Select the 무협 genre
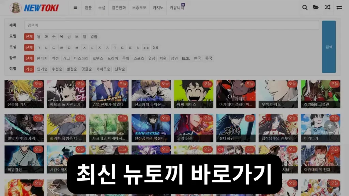Screen dimensions: 349x196 pos(126,58)
